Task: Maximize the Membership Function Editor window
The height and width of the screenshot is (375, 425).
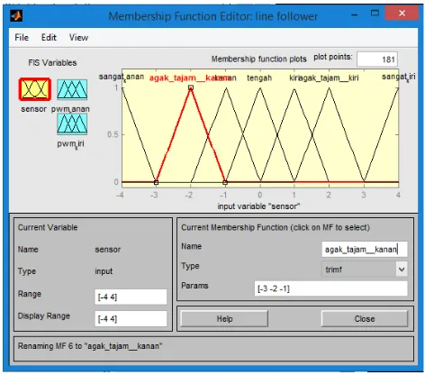Action: 375,14
